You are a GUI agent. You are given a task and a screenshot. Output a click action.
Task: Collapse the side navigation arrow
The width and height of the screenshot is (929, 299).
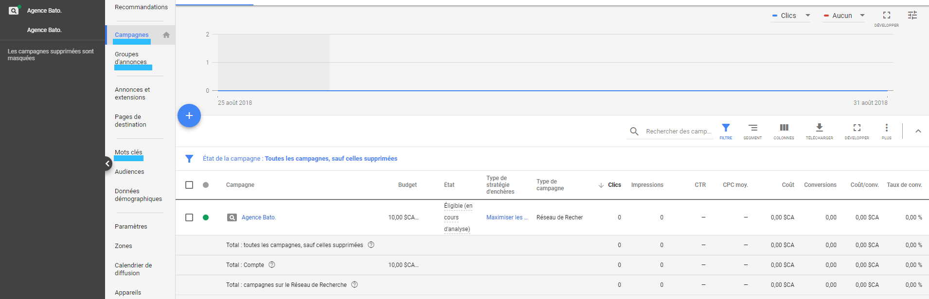click(x=107, y=164)
